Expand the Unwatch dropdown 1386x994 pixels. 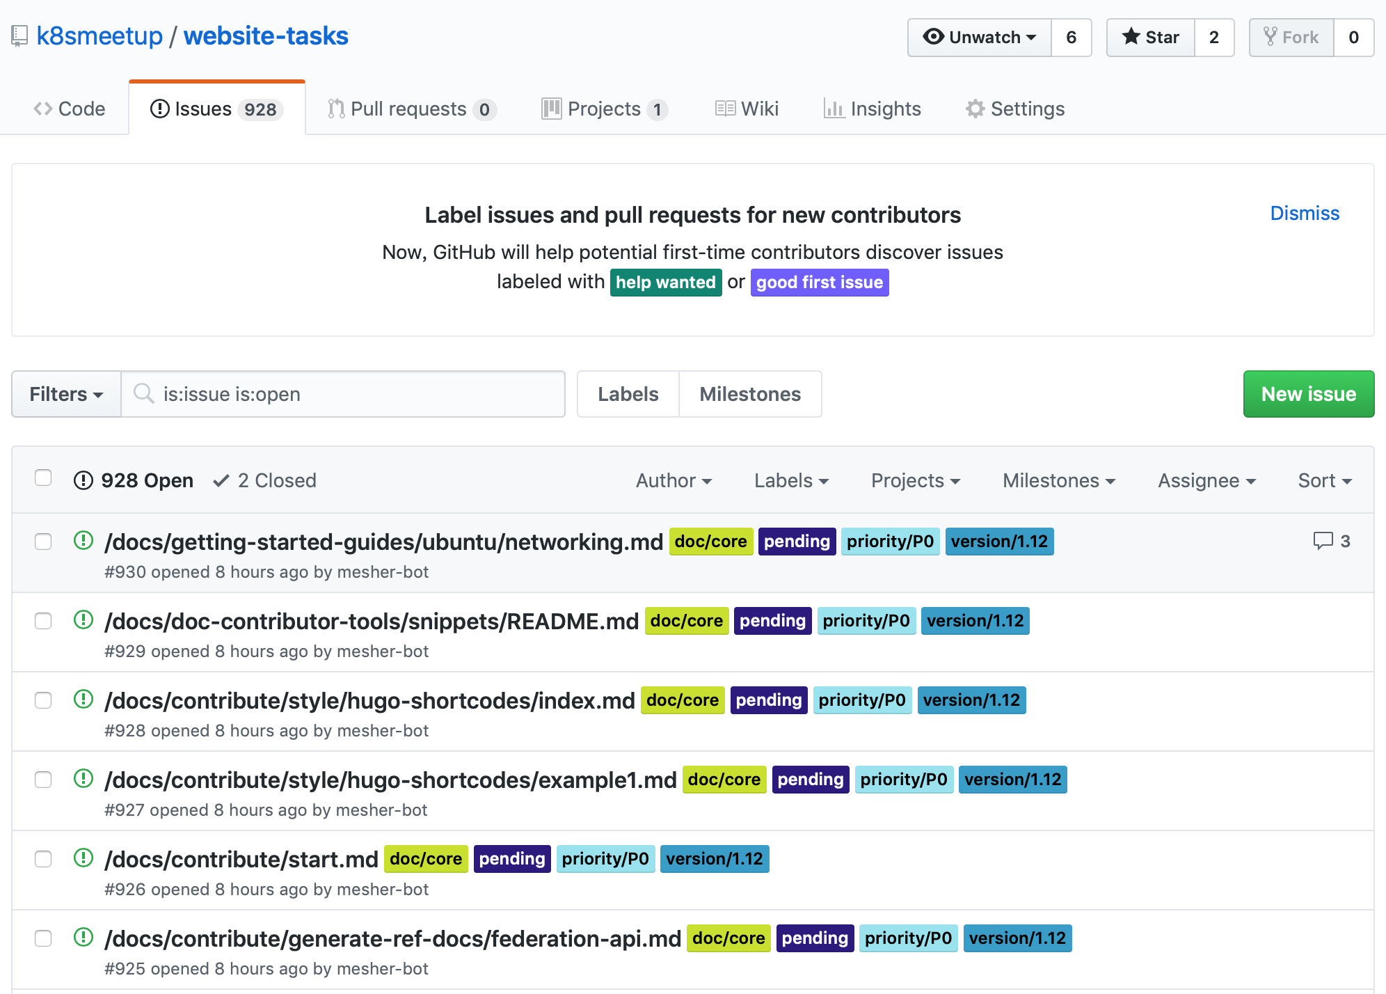980,38
